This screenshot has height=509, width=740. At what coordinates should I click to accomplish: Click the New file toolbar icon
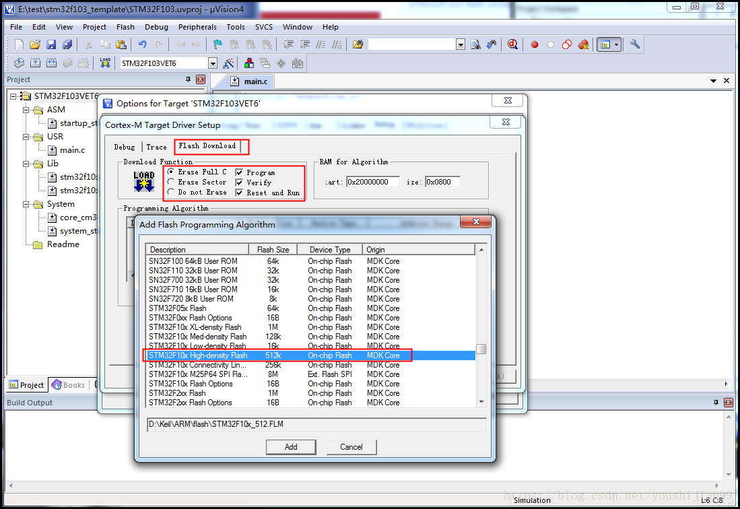(19, 44)
